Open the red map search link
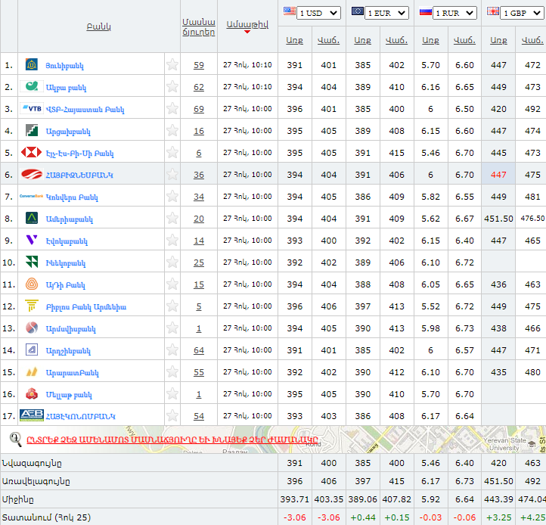 (172, 440)
